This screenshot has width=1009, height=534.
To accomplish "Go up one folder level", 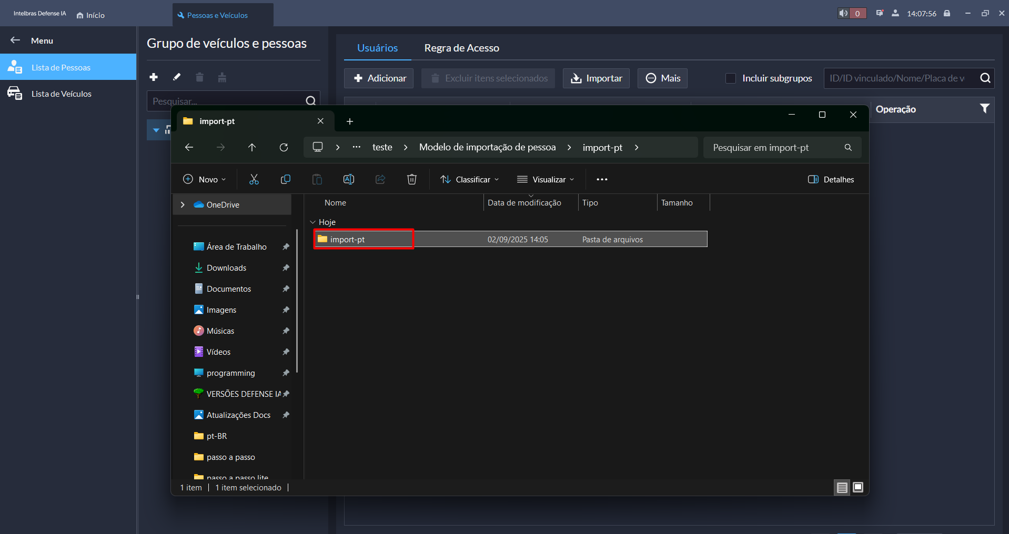I will pyautogui.click(x=252, y=148).
